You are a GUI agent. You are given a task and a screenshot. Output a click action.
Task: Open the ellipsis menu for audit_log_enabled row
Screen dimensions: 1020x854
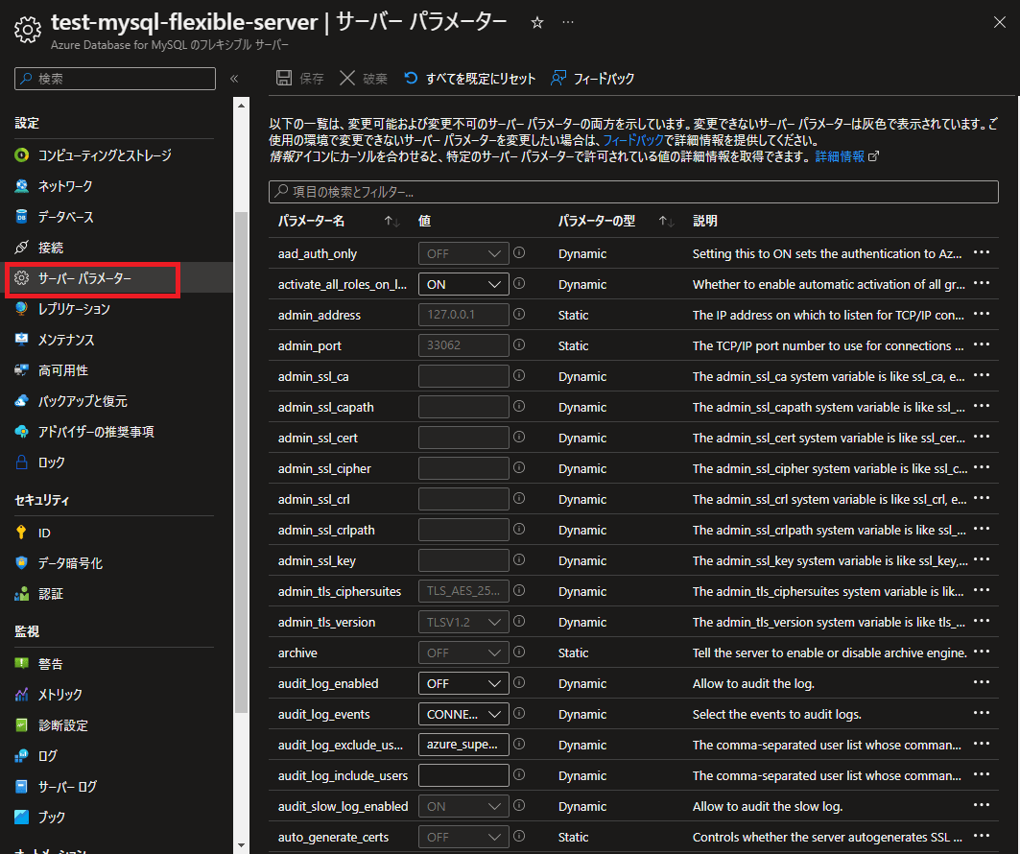coord(982,681)
